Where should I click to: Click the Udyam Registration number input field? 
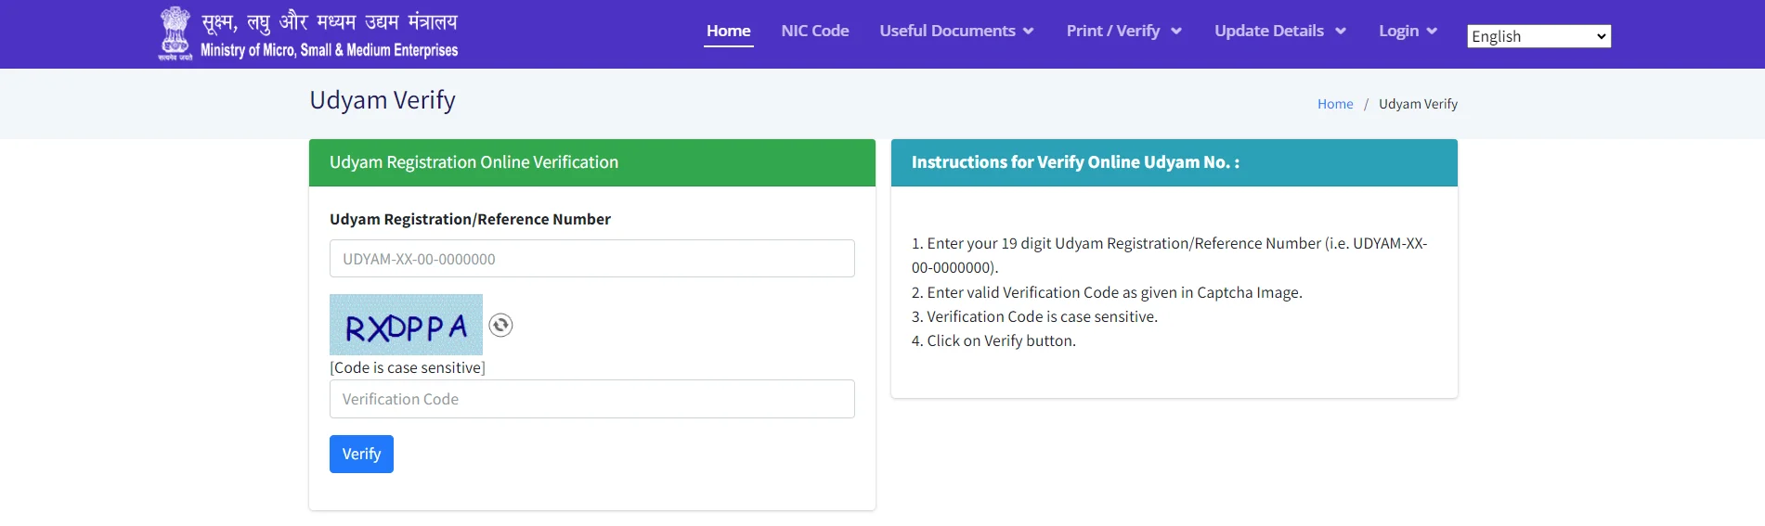(x=591, y=259)
